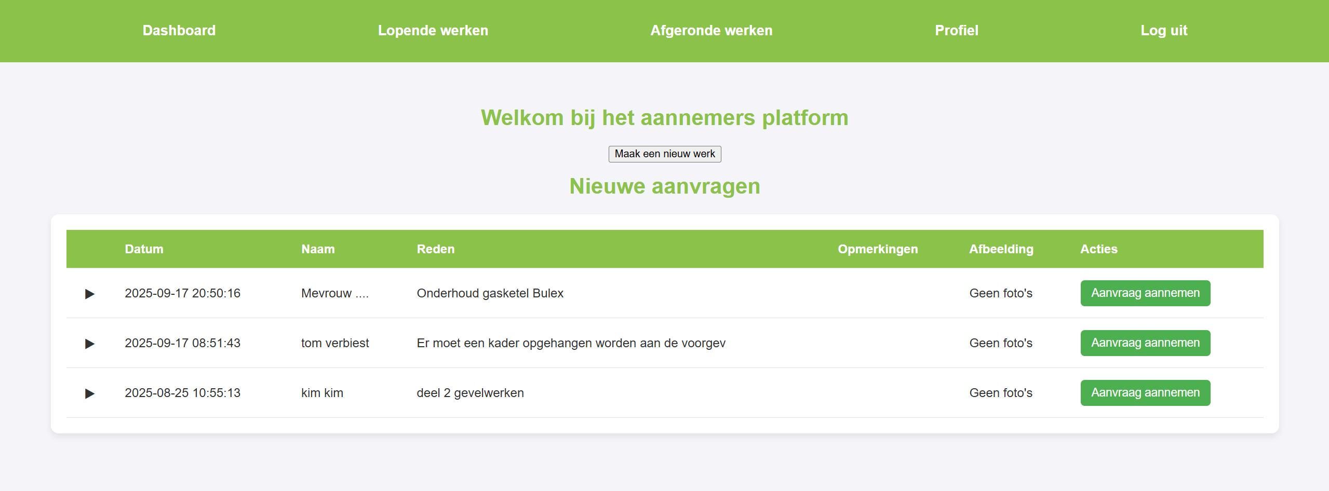This screenshot has height=491, width=1329.
Task: Accept the Onderhoud gasketel Bulex request
Action: pos(1145,293)
